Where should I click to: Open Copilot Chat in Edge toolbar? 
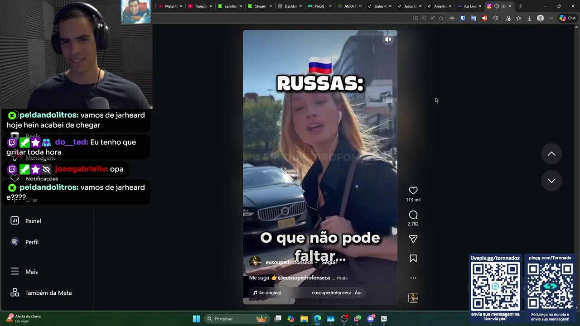pos(567,18)
